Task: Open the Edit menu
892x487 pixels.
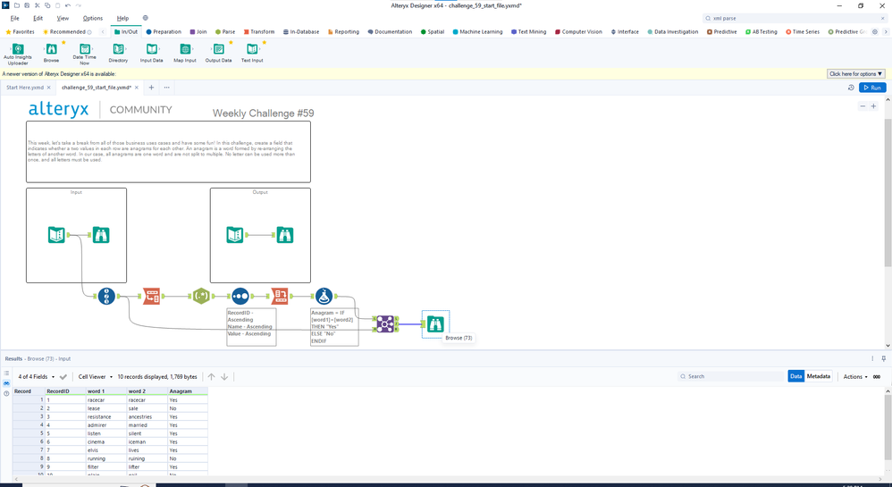Action: [38, 18]
